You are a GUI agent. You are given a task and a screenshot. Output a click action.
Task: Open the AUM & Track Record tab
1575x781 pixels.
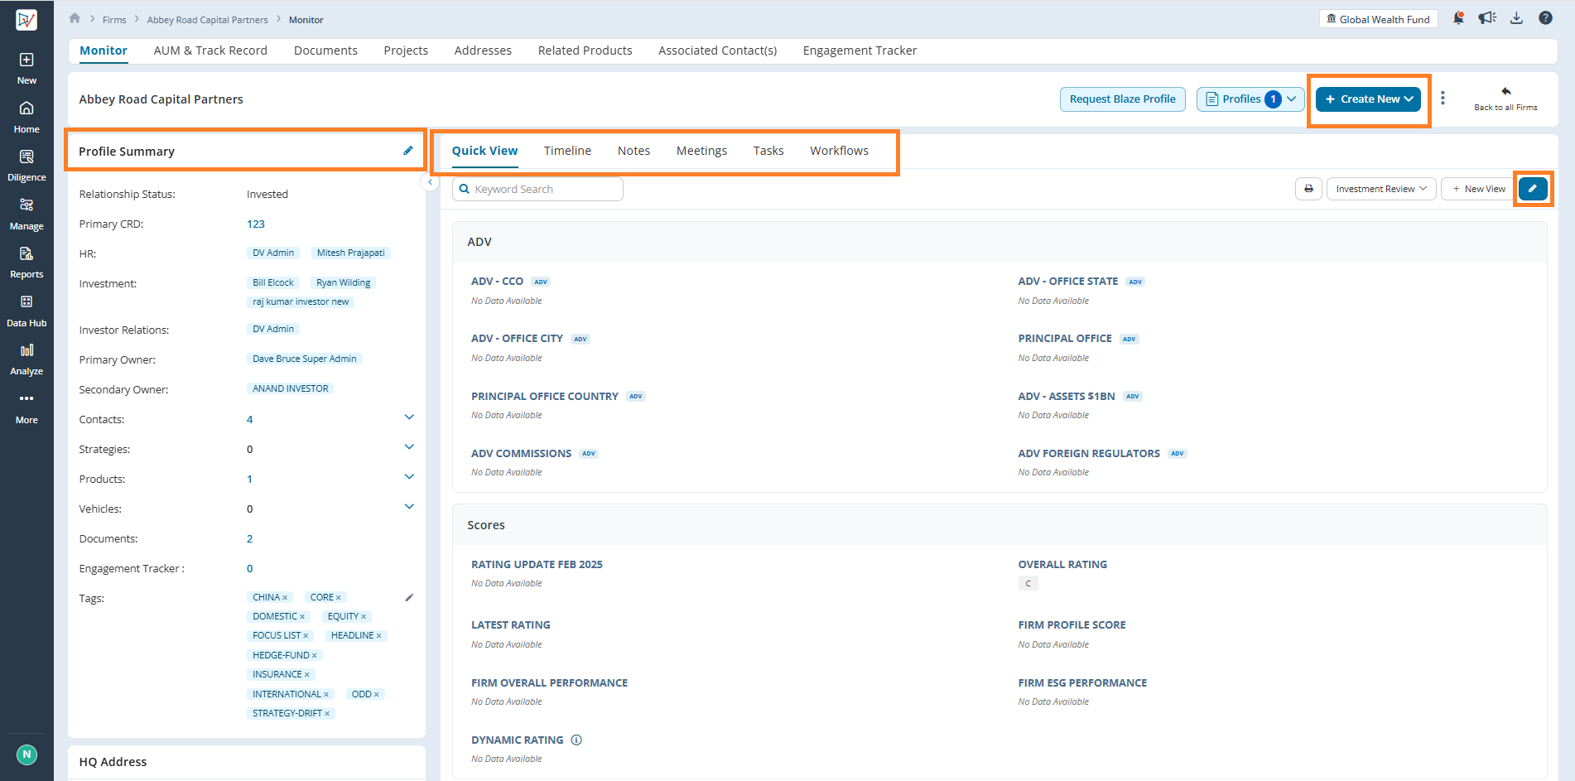[x=210, y=51]
